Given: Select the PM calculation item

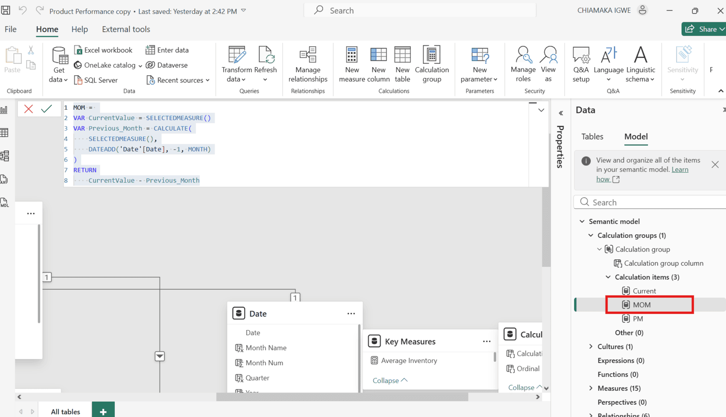Looking at the screenshot, I should pos(638,319).
